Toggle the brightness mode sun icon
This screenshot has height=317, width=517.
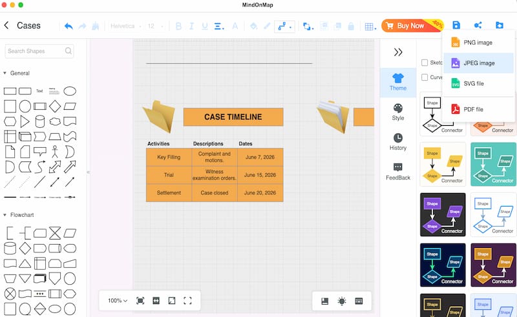342,301
